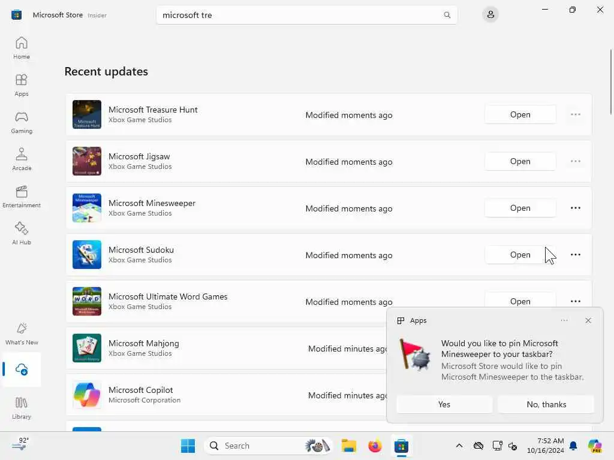The image size is (614, 460).
Task: Click taskbar Search box
Action: (269, 446)
